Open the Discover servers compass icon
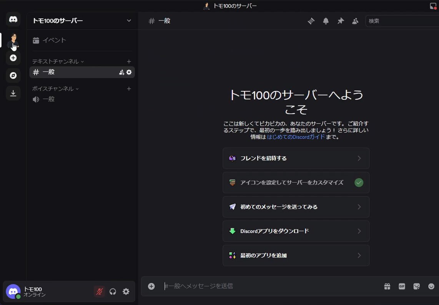The width and height of the screenshot is (439, 305). click(x=13, y=75)
